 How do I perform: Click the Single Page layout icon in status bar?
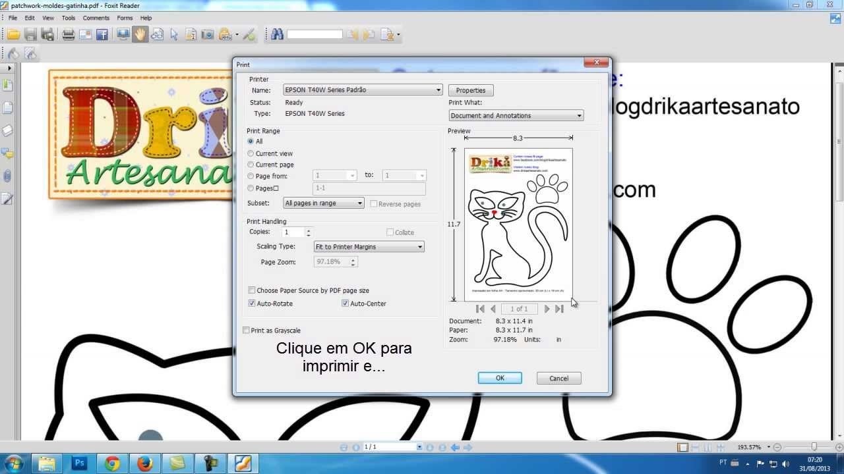[x=683, y=448]
